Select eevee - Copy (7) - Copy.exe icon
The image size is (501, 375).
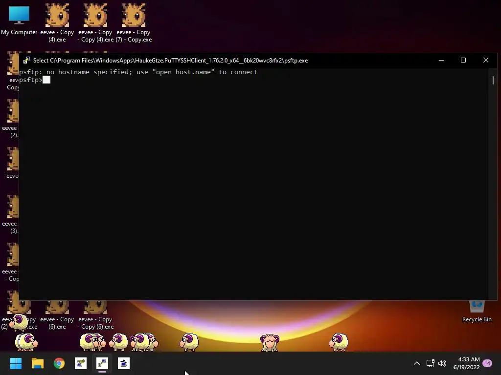(134, 22)
